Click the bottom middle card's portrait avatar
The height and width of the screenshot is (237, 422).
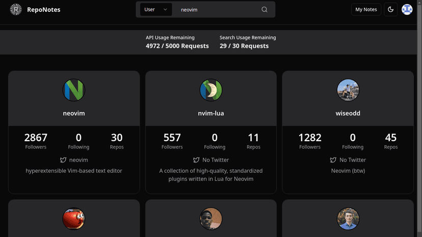(210, 219)
